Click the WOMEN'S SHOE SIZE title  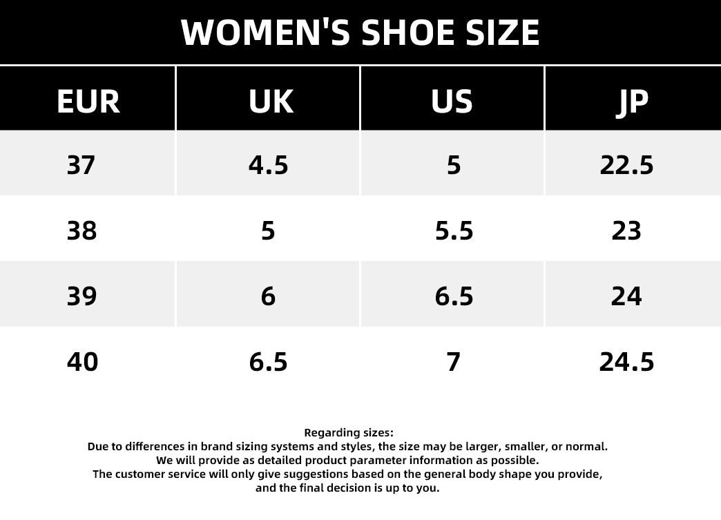360,32
